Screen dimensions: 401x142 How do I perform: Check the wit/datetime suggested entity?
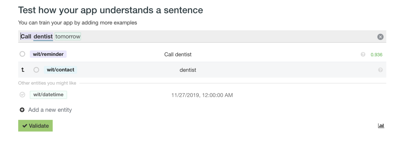[x=22, y=95]
